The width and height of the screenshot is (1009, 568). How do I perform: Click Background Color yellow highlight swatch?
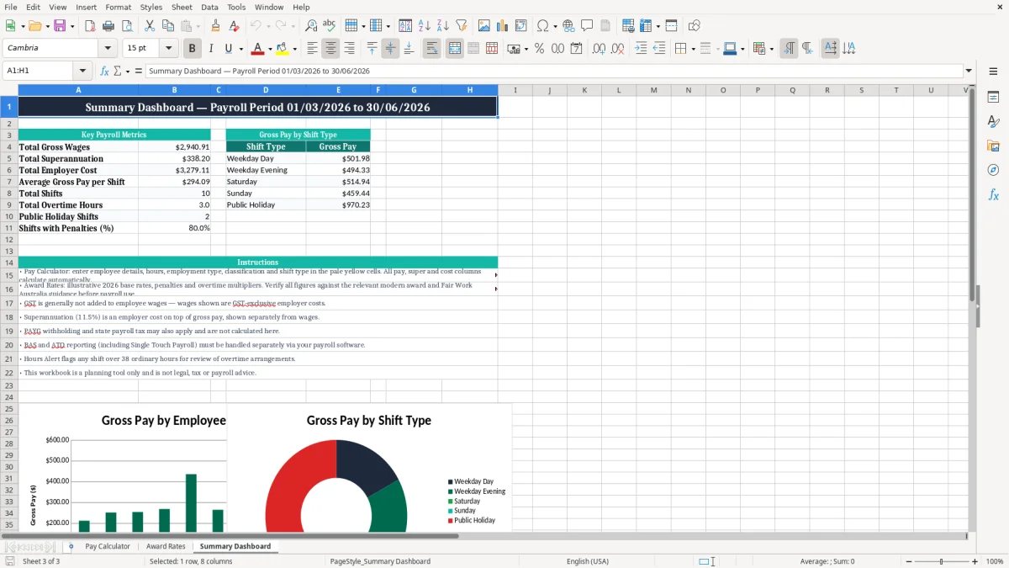coord(282,49)
